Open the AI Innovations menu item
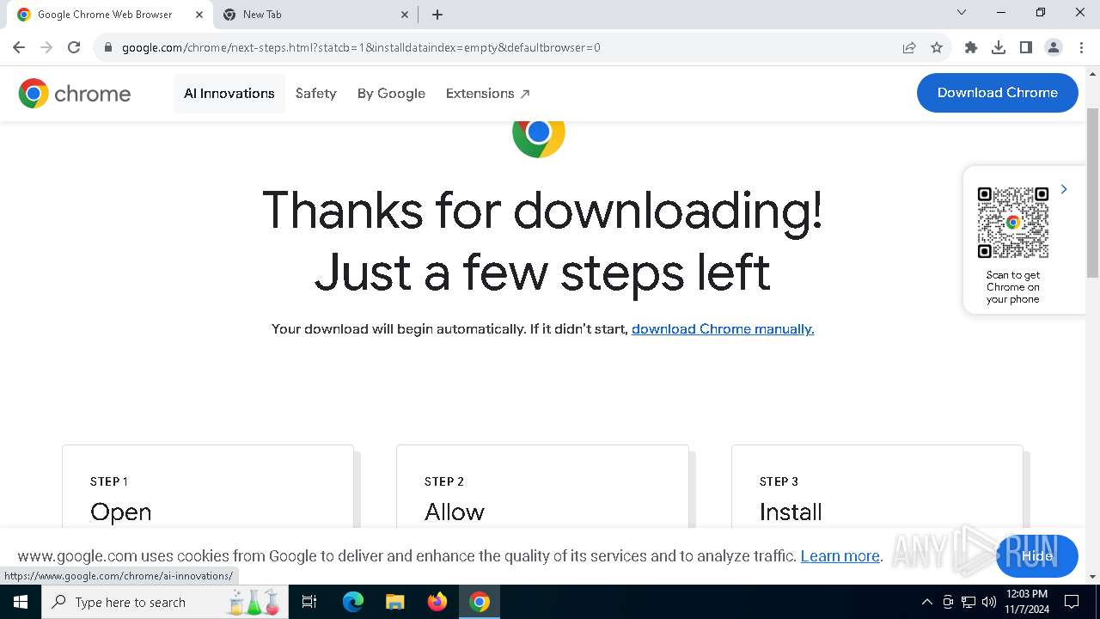Image resolution: width=1100 pixels, height=619 pixels. pyautogui.click(x=229, y=93)
